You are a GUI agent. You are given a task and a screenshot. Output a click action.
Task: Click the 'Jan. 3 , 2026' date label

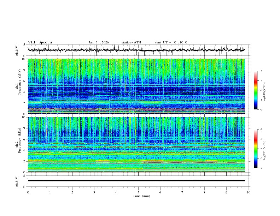tap(99, 42)
